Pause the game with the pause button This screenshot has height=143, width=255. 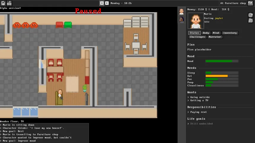[102, 3]
